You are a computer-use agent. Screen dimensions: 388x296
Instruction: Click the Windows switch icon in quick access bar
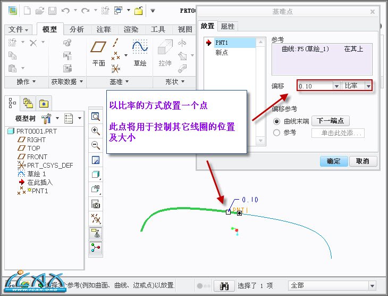coord(119,11)
